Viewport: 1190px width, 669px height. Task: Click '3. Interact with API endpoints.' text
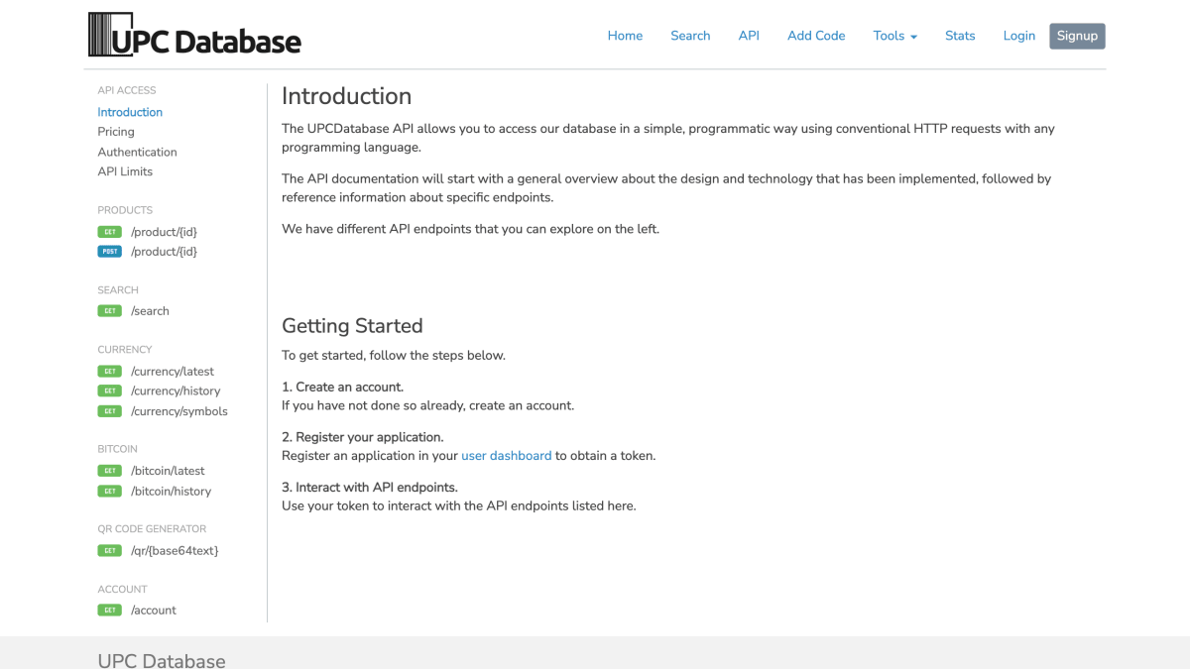pos(370,488)
